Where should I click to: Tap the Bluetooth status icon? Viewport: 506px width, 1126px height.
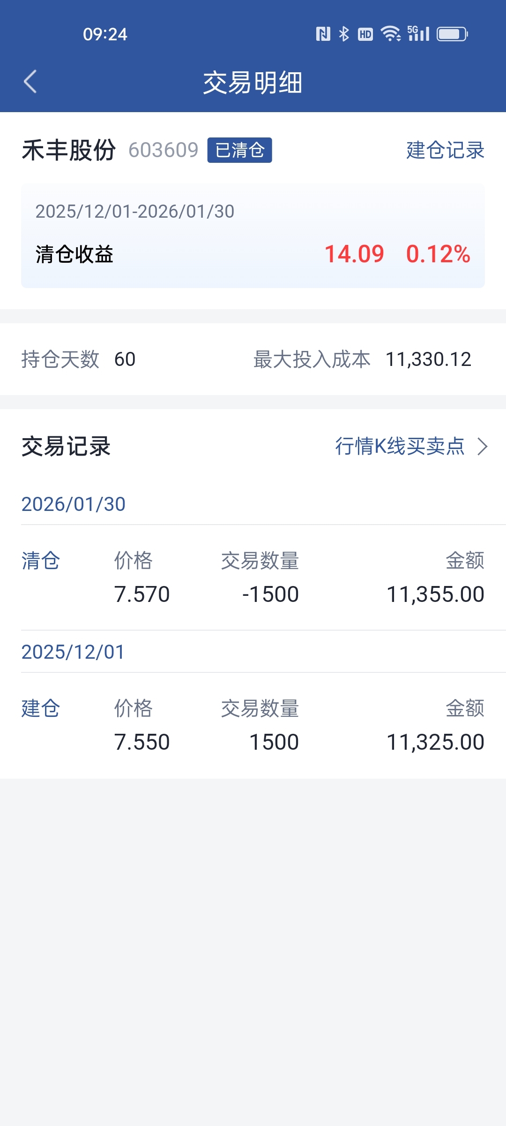pos(344,34)
